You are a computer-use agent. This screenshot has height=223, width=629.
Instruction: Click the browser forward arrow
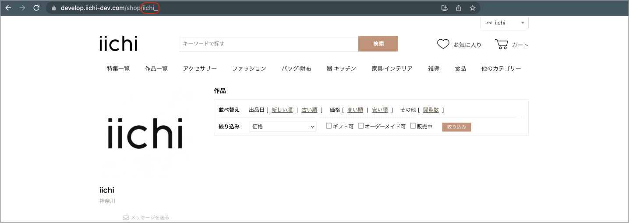[22, 8]
